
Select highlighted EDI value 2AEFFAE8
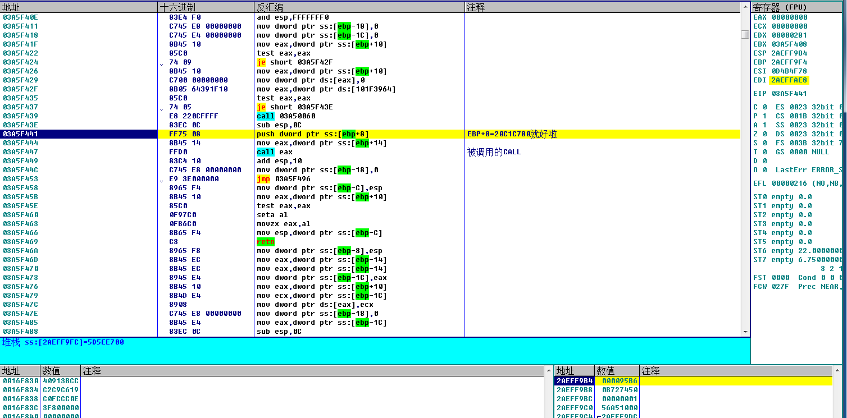(x=789, y=80)
